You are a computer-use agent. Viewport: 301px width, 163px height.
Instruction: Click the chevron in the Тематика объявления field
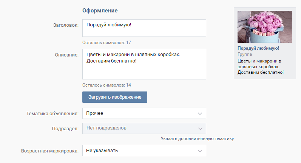[200, 113]
